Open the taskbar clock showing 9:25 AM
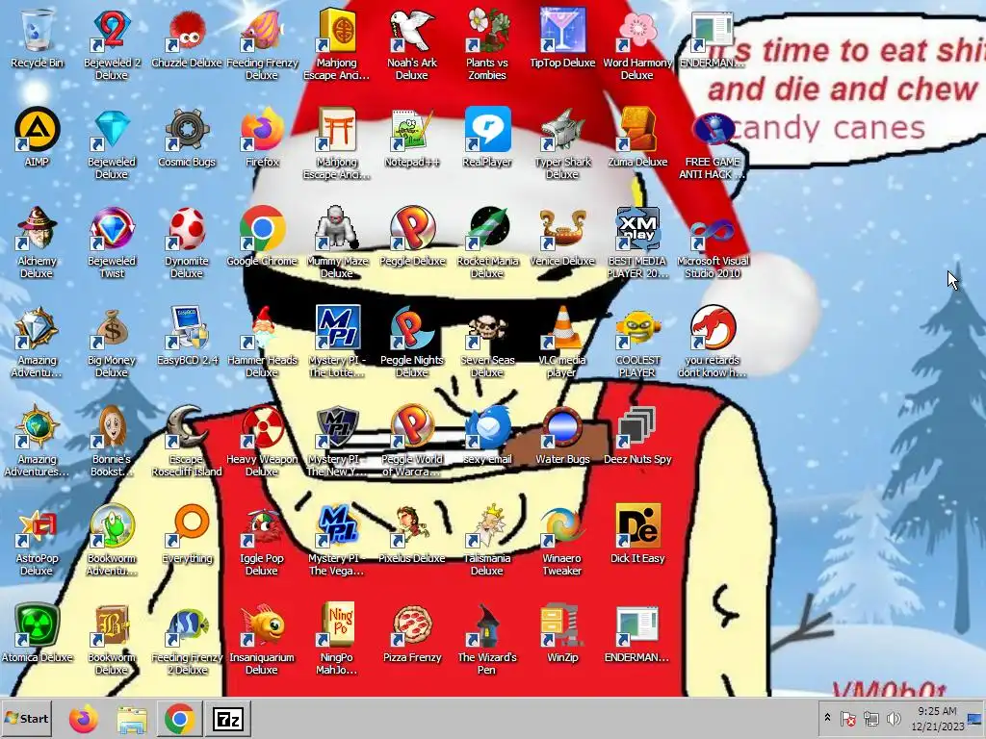Screen dimensions: 986x739 [x=937, y=718]
